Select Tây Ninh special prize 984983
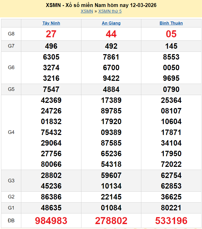 click(x=51, y=221)
